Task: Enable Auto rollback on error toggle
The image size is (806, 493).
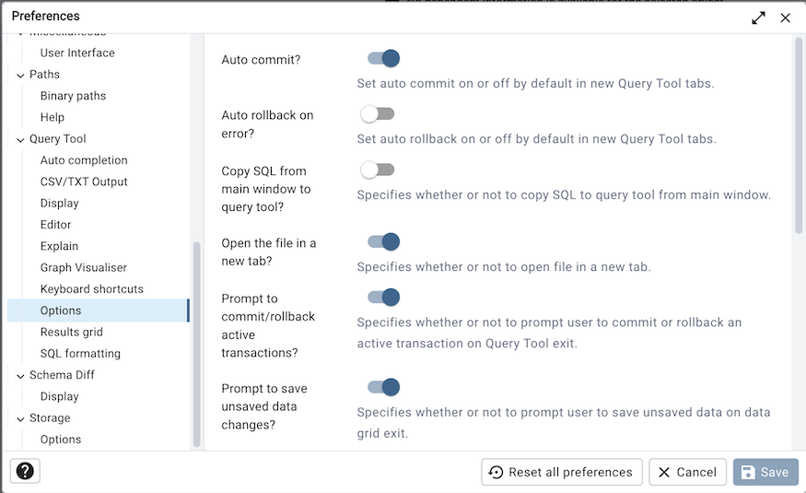Action: [378, 113]
